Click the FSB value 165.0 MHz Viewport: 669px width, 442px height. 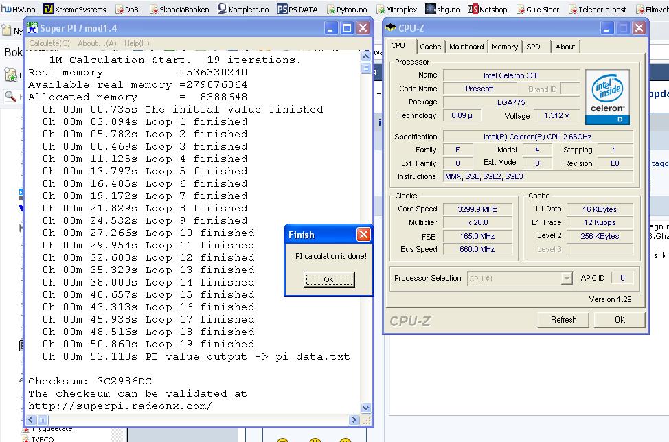(x=477, y=236)
